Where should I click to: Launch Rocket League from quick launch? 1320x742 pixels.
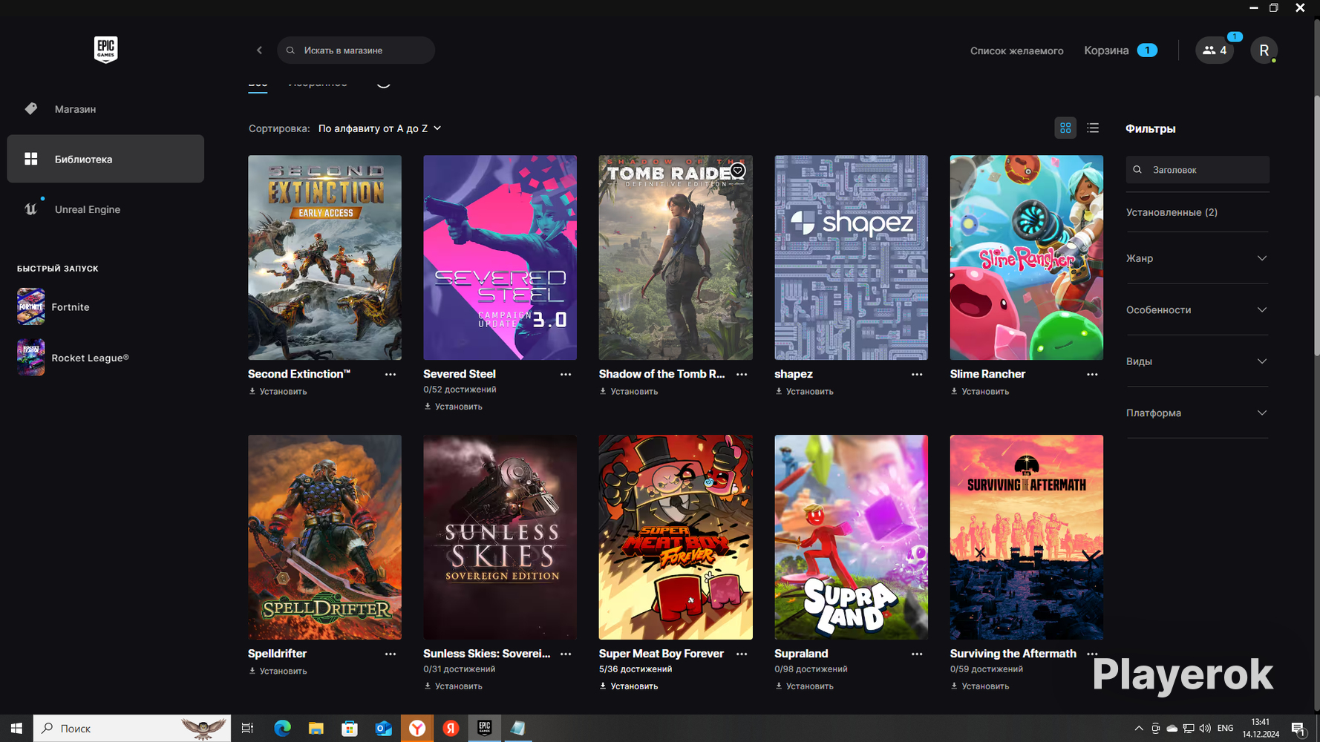73,358
